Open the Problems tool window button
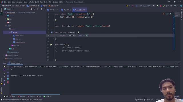 21,97
